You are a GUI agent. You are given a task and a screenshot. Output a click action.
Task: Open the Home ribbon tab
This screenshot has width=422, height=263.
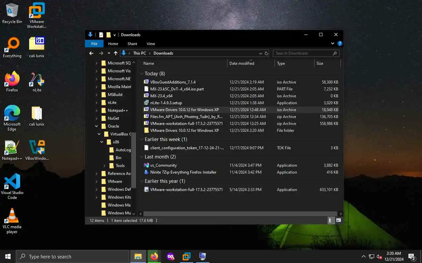113,44
